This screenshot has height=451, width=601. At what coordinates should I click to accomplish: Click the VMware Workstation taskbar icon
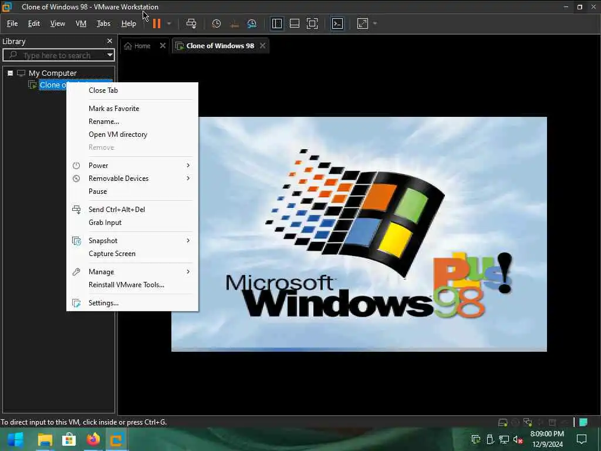(117, 439)
